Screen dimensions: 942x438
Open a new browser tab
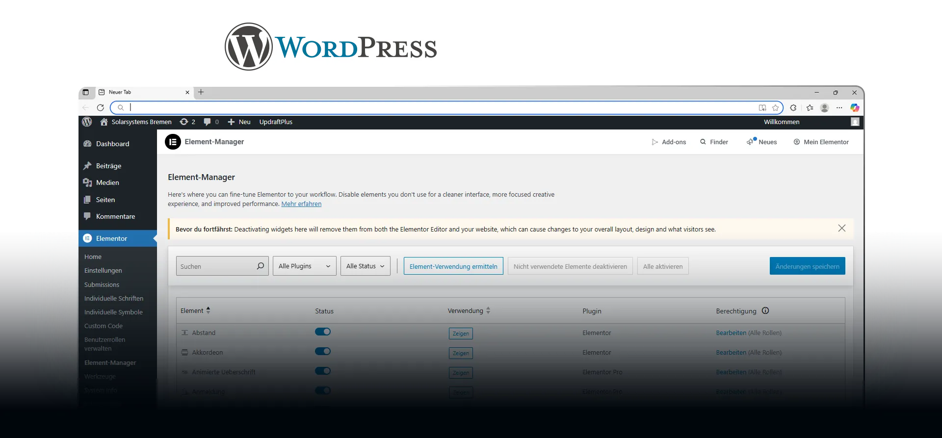(x=201, y=92)
